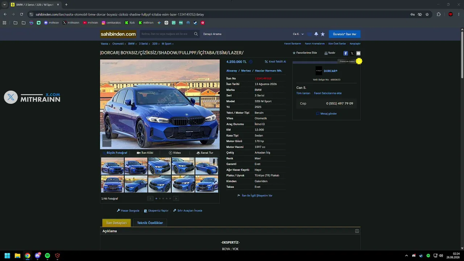Click the search magnifier icon in sahibinden header

tap(196, 34)
